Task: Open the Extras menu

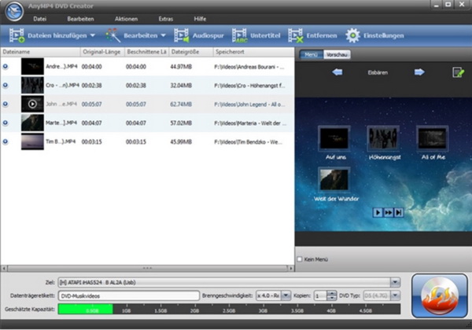Action: 165,17
